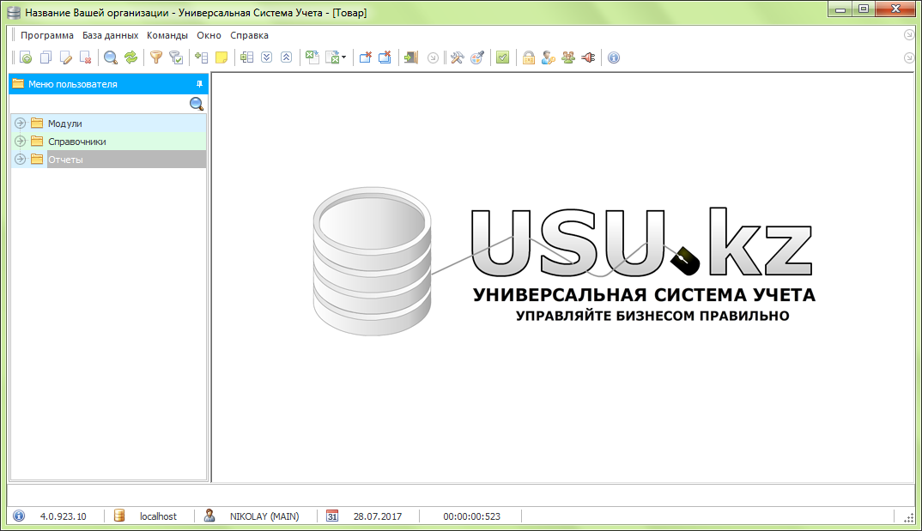Click the calendar icon in status bar
Viewport: 922px width, 531px height.
click(x=332, y=516)
